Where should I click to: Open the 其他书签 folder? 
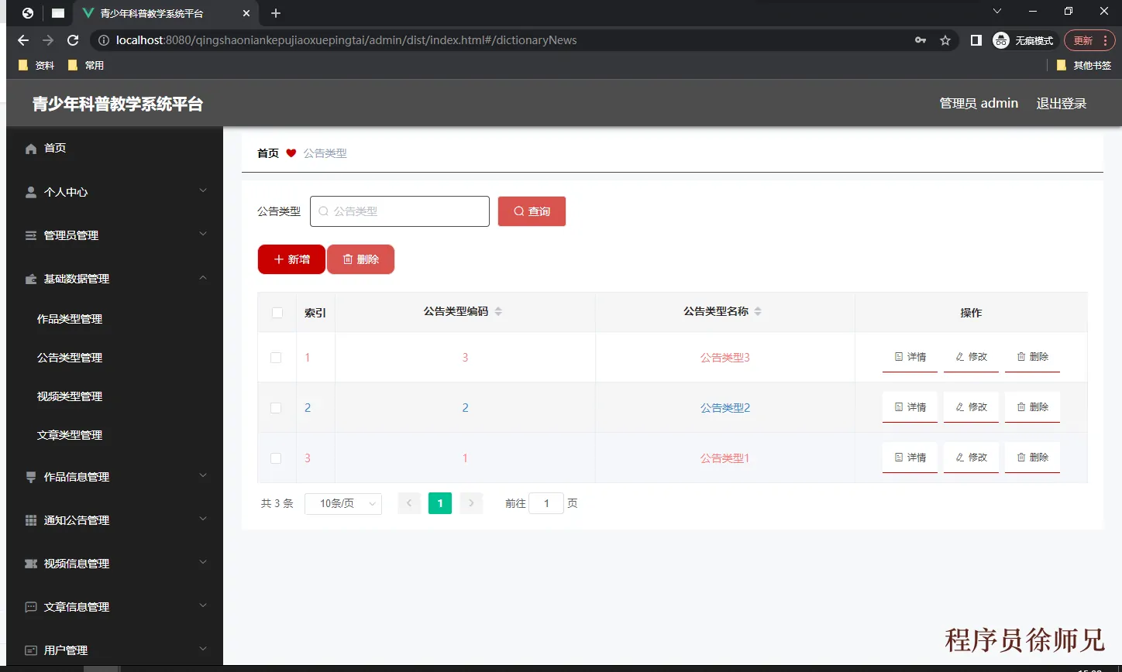click(1084, 66)
